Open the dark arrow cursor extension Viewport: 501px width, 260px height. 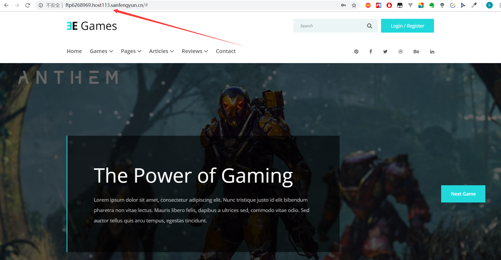click(463, 5)
